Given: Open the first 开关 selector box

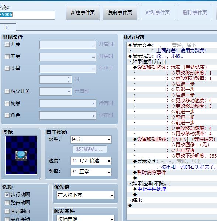Looking at the screenshot, I should tap(68, 45).
